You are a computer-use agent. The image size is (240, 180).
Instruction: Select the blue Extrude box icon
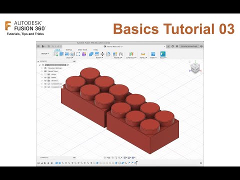point(61,54)
